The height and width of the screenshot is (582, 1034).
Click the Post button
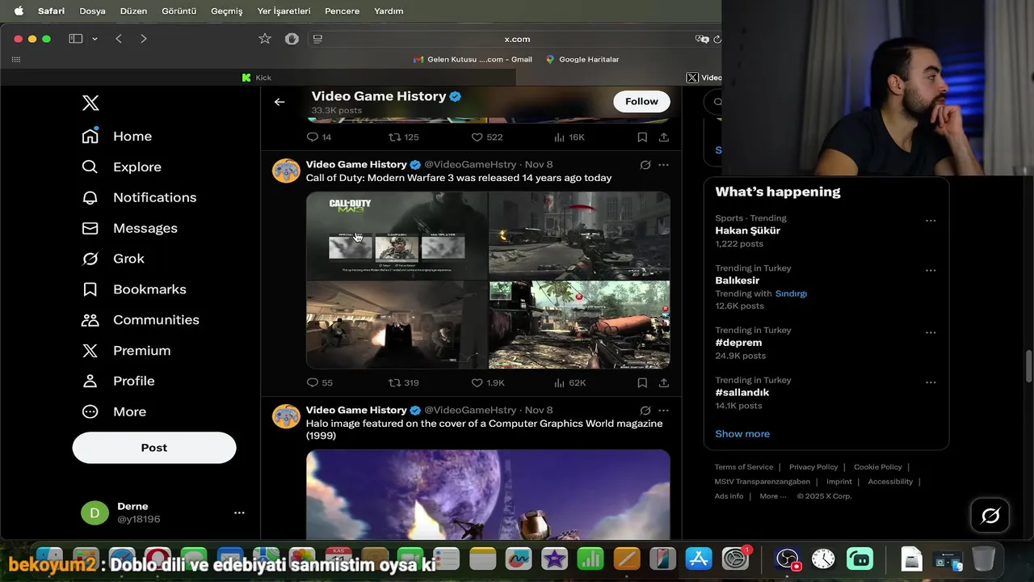(154, 448)
